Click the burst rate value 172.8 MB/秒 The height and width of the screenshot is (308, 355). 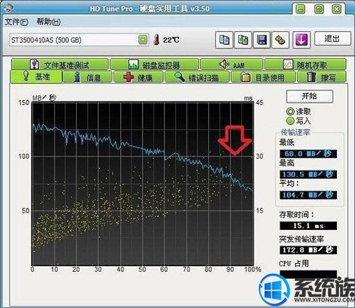tap(308, 250)
